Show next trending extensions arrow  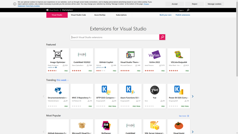coord(193,96)
